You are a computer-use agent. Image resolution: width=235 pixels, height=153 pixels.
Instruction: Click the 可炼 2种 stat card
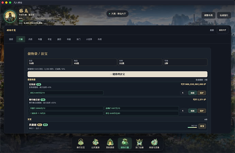pos(185,62)
